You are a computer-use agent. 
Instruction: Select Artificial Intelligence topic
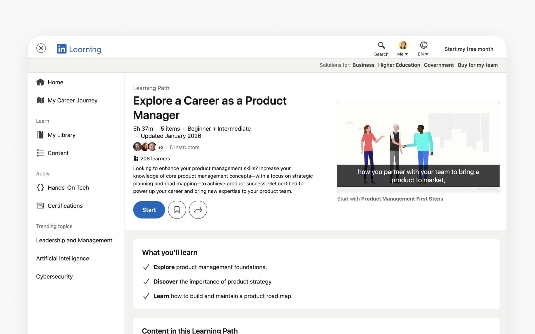[62, 258]
